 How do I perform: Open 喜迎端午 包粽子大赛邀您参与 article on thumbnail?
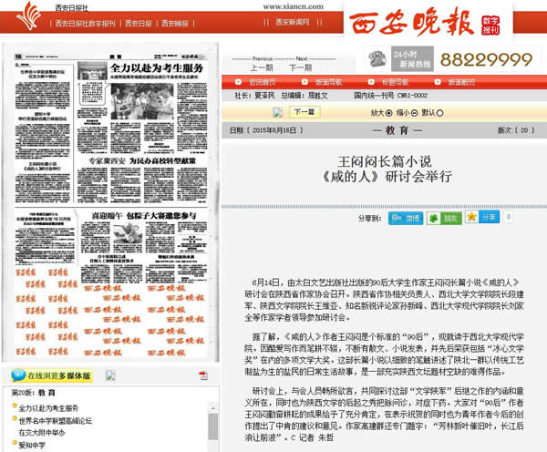click(144, 216)
